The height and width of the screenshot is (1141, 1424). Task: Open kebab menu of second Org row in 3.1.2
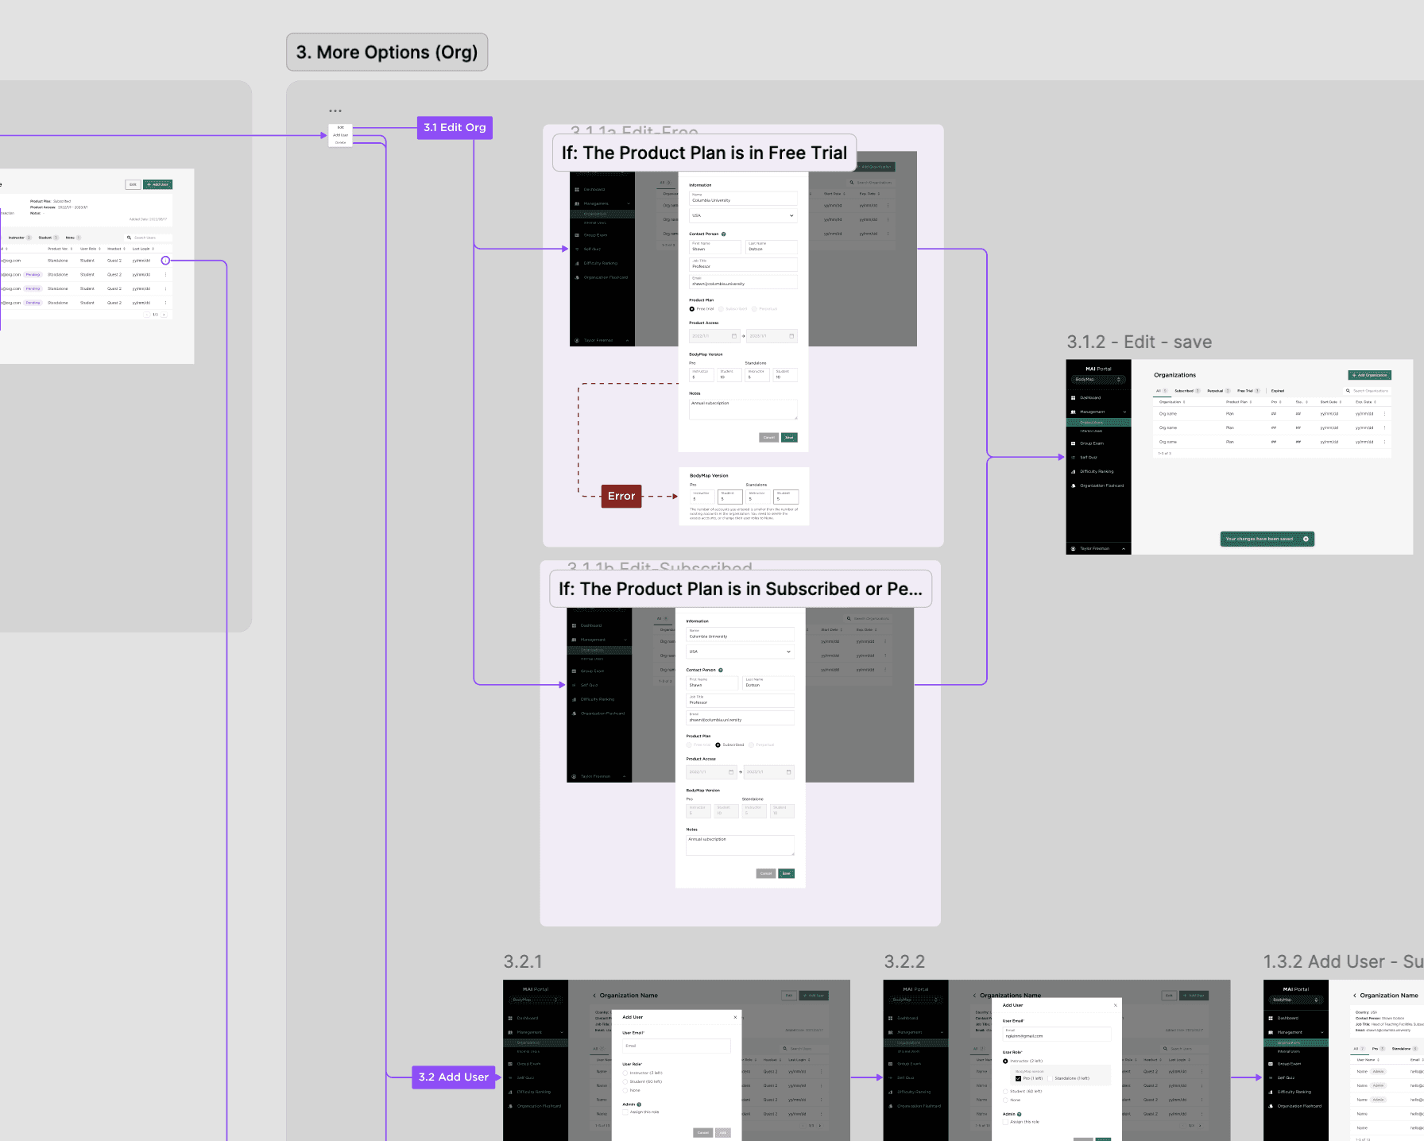(1384, 427)
